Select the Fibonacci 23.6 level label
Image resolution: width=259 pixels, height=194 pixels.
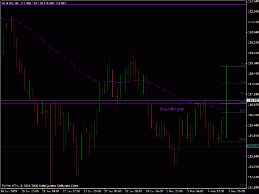[x=243, y=82]
